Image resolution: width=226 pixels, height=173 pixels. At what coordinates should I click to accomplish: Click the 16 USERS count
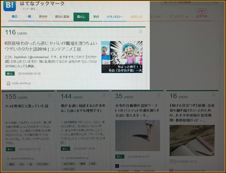pos(179,96)
